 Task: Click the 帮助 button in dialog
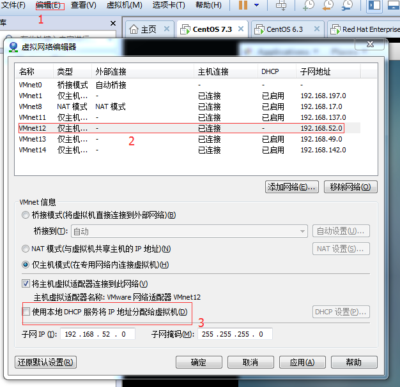point(354,362)
